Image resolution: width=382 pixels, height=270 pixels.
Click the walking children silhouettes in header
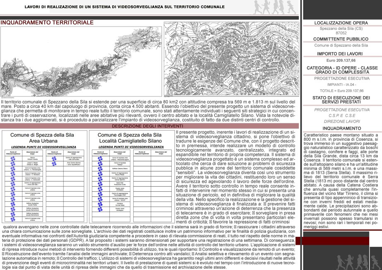pos(275,7)
